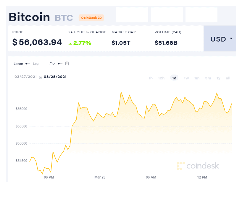Select the 1h time range
The image size is (242, 200).
pos(151,78)
